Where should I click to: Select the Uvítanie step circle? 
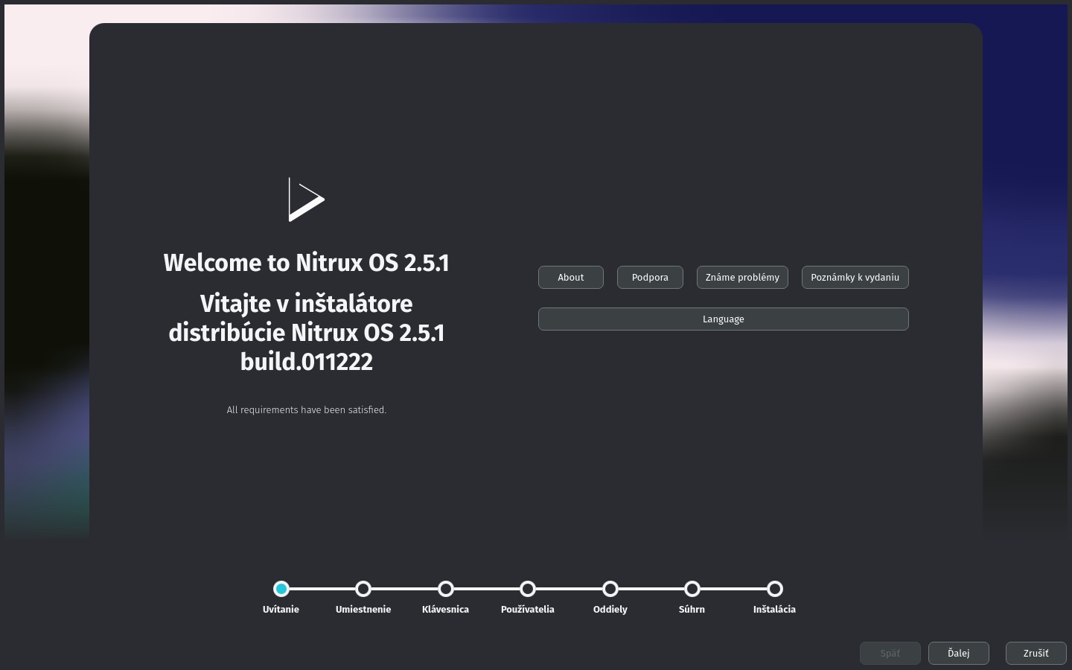coord(281,589)
